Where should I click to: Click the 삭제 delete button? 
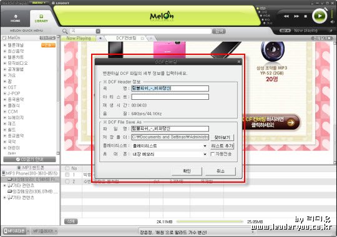(71, 221)
